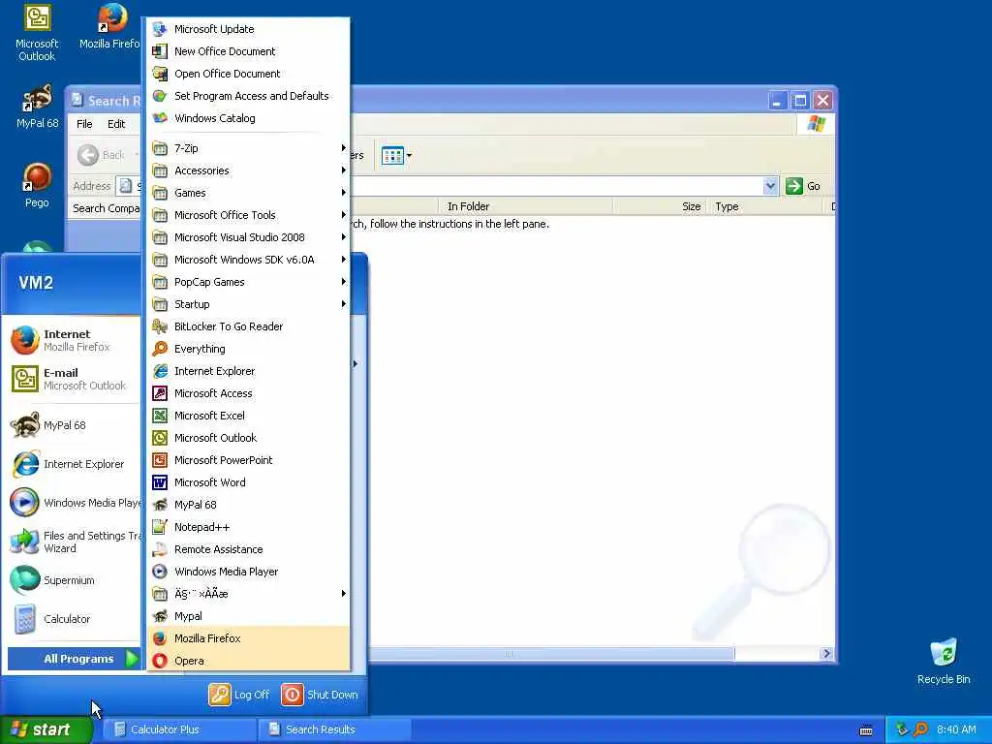Click the Open Office Document icon
This screenshot has width=992, height=744.
click(160, 74)
